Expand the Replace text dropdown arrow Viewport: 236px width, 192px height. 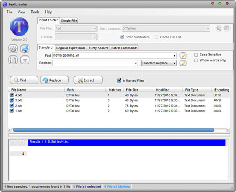click(136, 63)
